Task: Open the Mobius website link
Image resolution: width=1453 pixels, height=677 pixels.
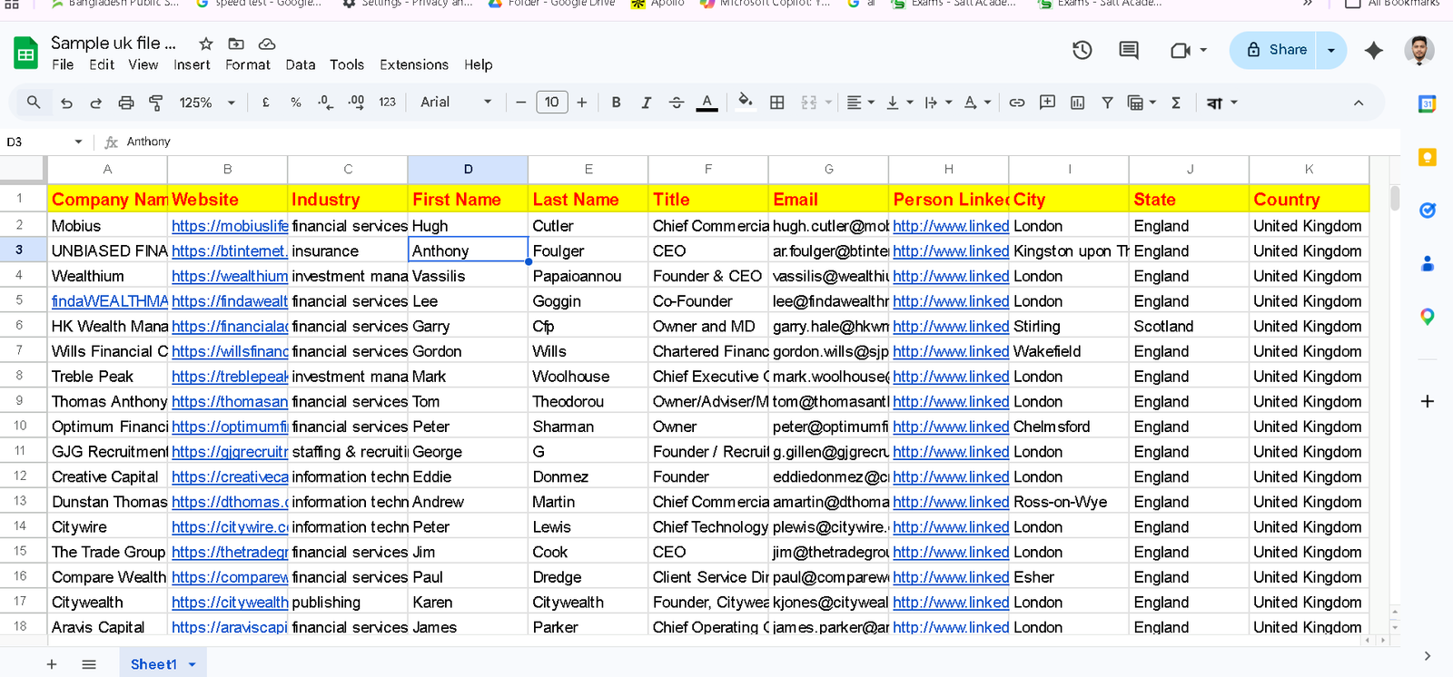Action: (230, 226)
